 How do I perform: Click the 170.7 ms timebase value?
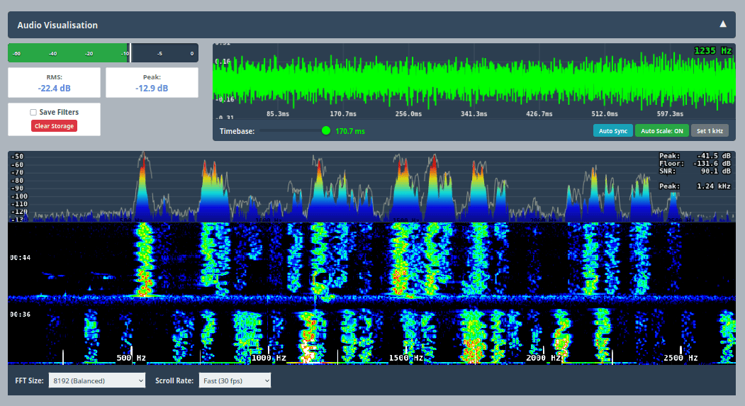[350, 131]
